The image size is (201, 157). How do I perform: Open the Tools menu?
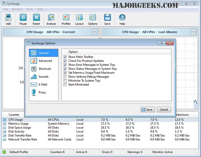pyautogui.click(x=30, y=9)
